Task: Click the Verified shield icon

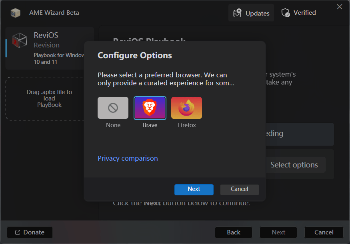Action: (285, 12)
